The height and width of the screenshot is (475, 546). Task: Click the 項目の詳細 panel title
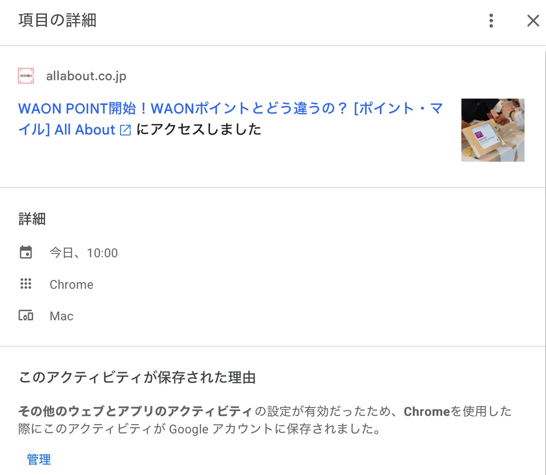[57, 20]
